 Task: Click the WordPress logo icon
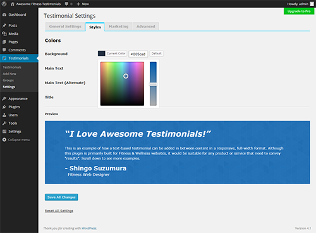coord(4,4)
